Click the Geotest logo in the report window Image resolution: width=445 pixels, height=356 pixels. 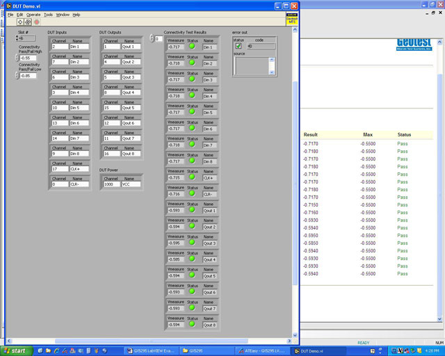pos(414,44)
